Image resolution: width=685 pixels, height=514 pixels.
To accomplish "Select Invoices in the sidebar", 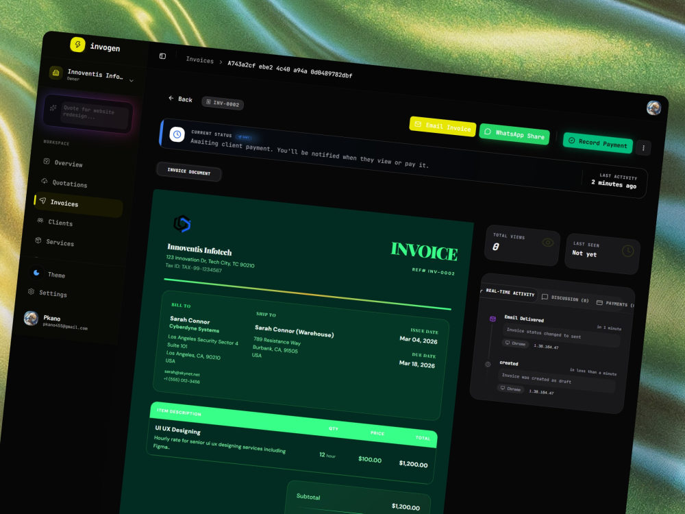I will click(x=79, y=204).
